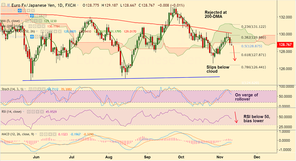
Task: Remove the MA (5, close) indicator
Action: point(40,21)
